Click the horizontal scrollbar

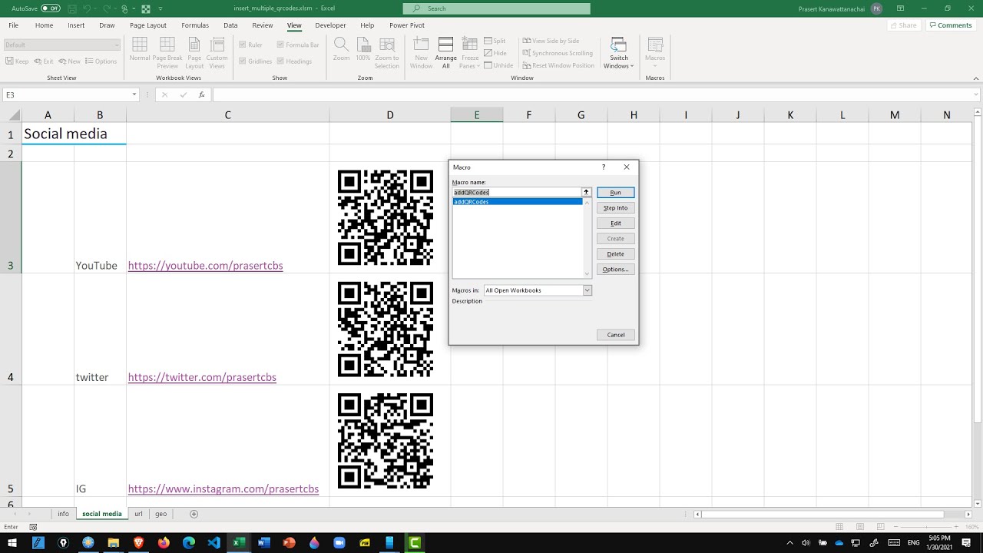coord(822,514)
